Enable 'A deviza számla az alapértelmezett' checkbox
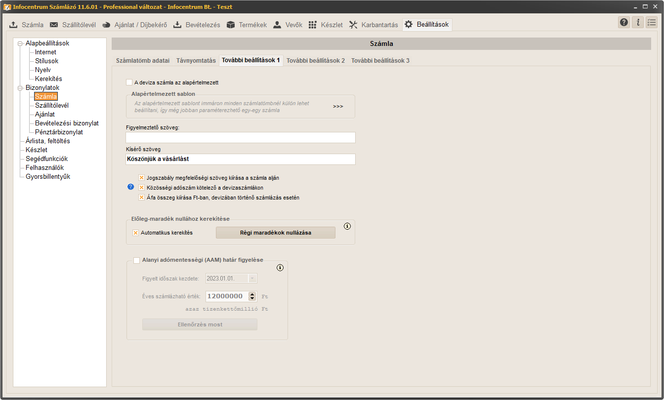Viewport: 664px width, 400px height. 129,82
